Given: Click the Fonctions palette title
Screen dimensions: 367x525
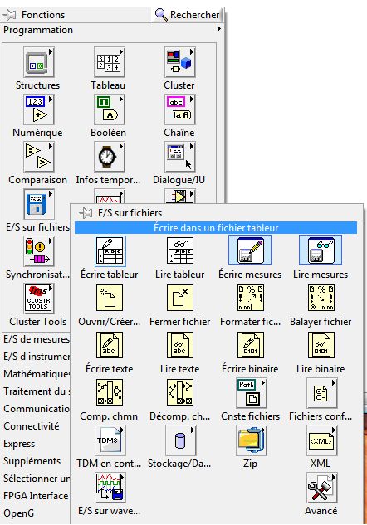Looking at the screenshot, I should coord(43,15).
